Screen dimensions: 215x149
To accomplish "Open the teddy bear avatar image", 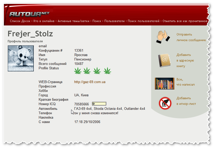I will 21,58.
